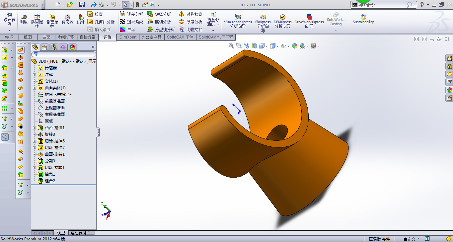Open the Open-file dropdown arrow

(75, 5)
